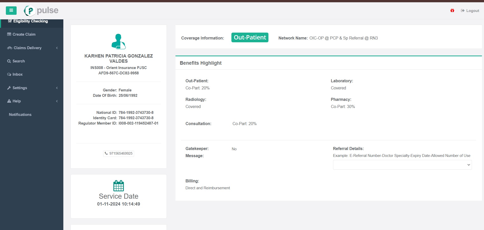
Task: Click the Settings wrench icon
Action: (x=9, y=88)
